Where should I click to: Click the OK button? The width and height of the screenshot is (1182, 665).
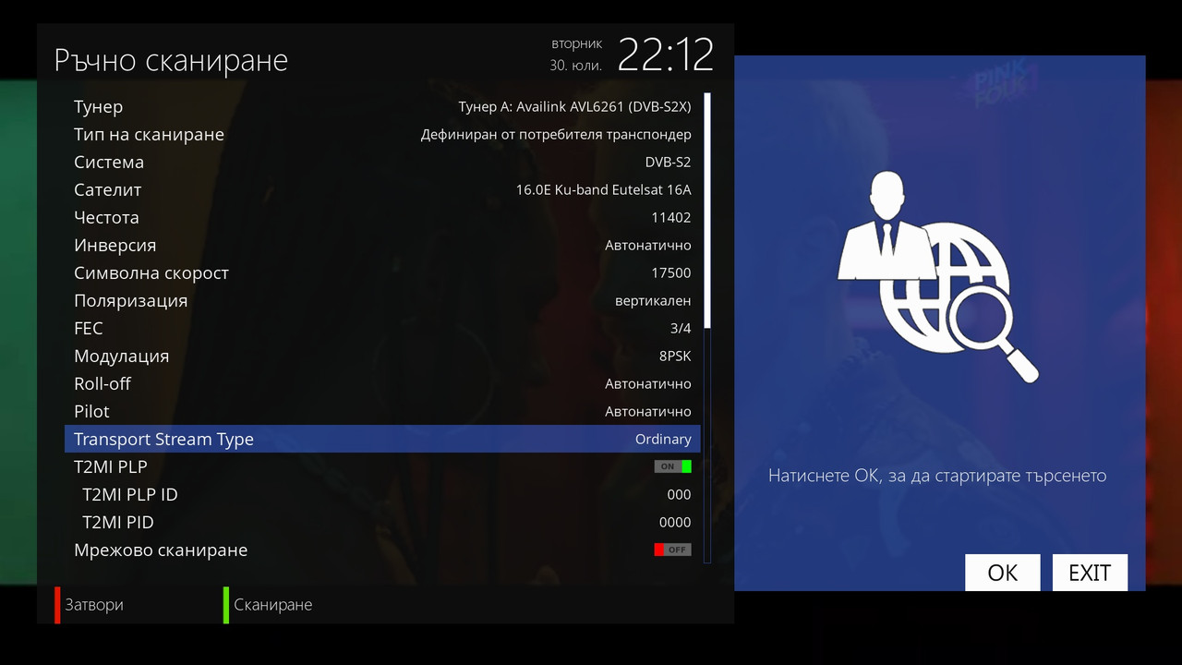[1003, 573]
